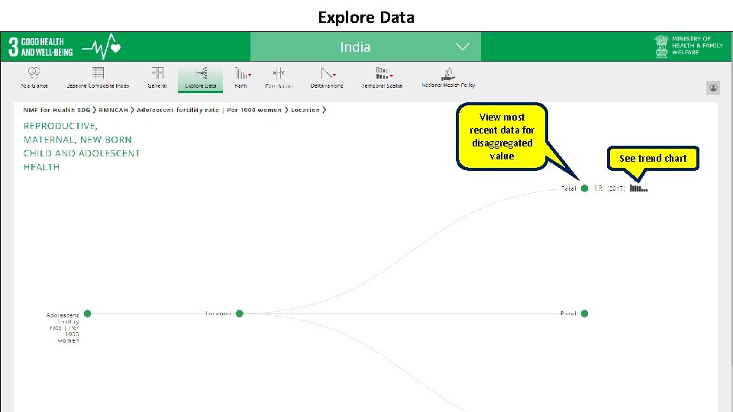Select the Explore Data tab
The image size is (733, 412).
[x=201, y=78]
